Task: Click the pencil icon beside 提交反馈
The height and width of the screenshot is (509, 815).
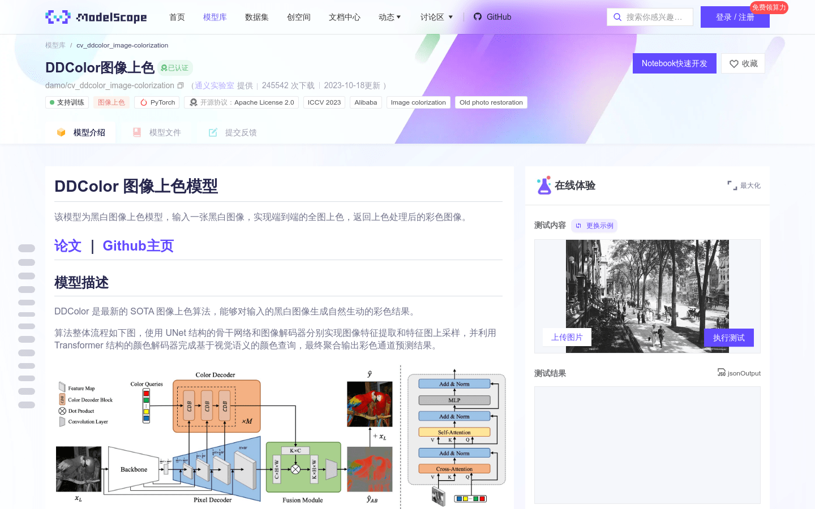Action: pyautogui.click(x=213, y=132)
